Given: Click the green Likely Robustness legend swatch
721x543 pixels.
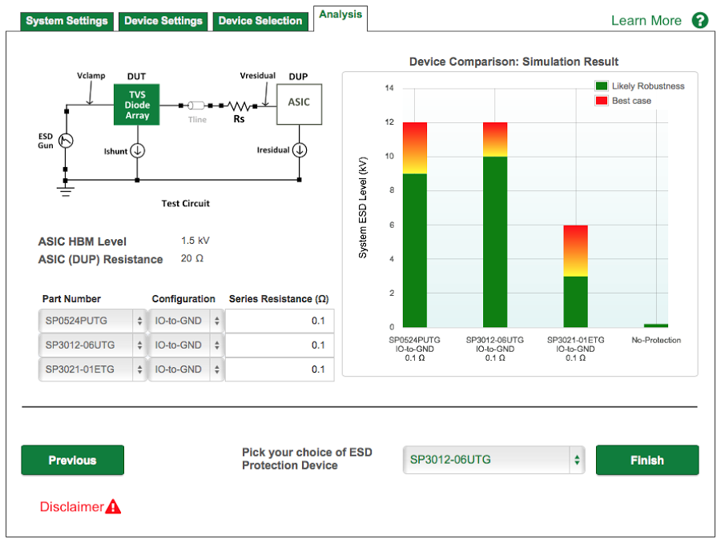Looking at the screenshot, I should (x=601, y=86).
